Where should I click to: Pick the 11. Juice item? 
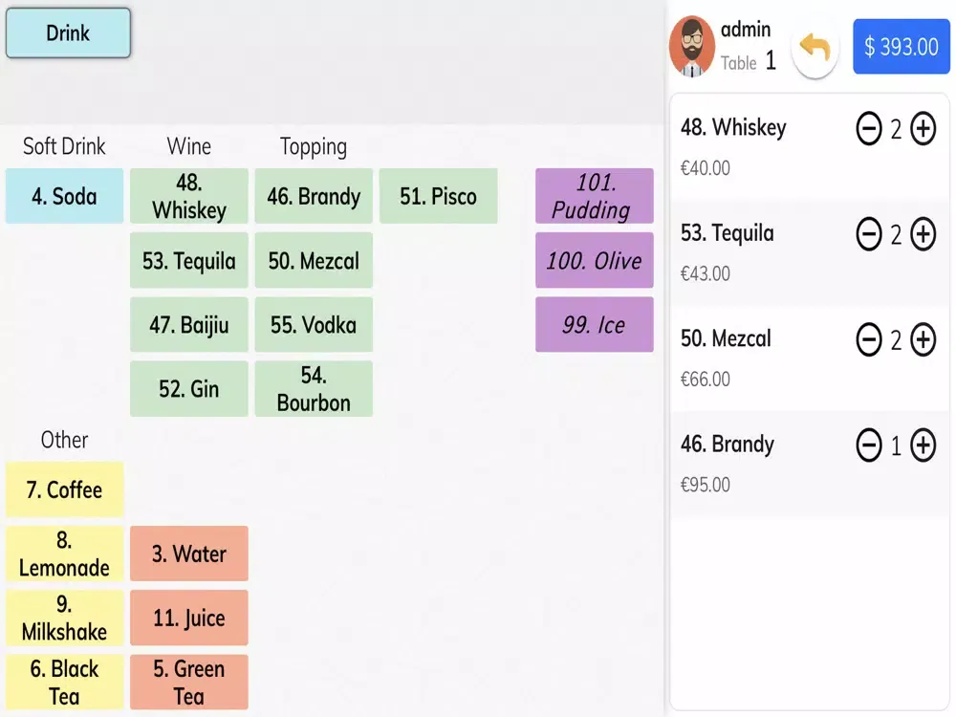tap(188, 618)
